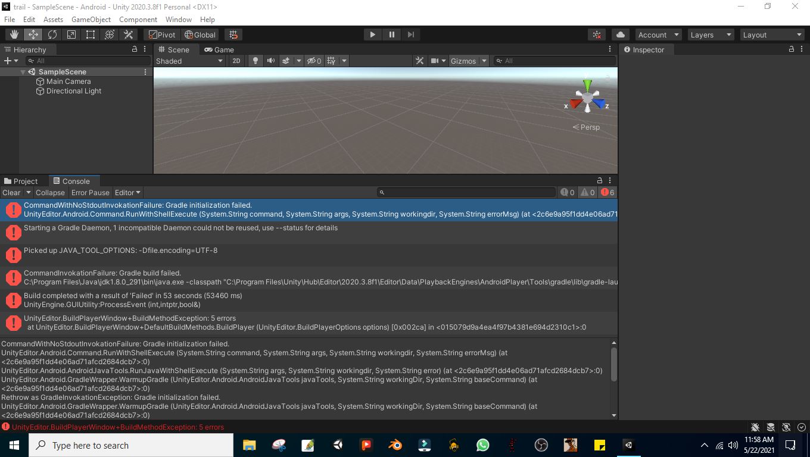Open Blender from the taskbar
810x457 pixels.
(x=395, y=445)
